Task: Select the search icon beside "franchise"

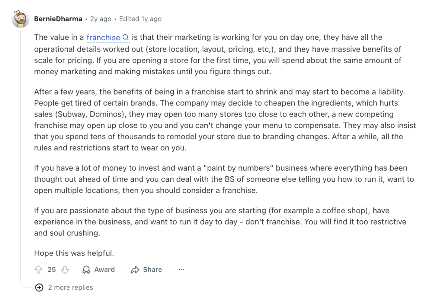Action: tap(126, 37)
